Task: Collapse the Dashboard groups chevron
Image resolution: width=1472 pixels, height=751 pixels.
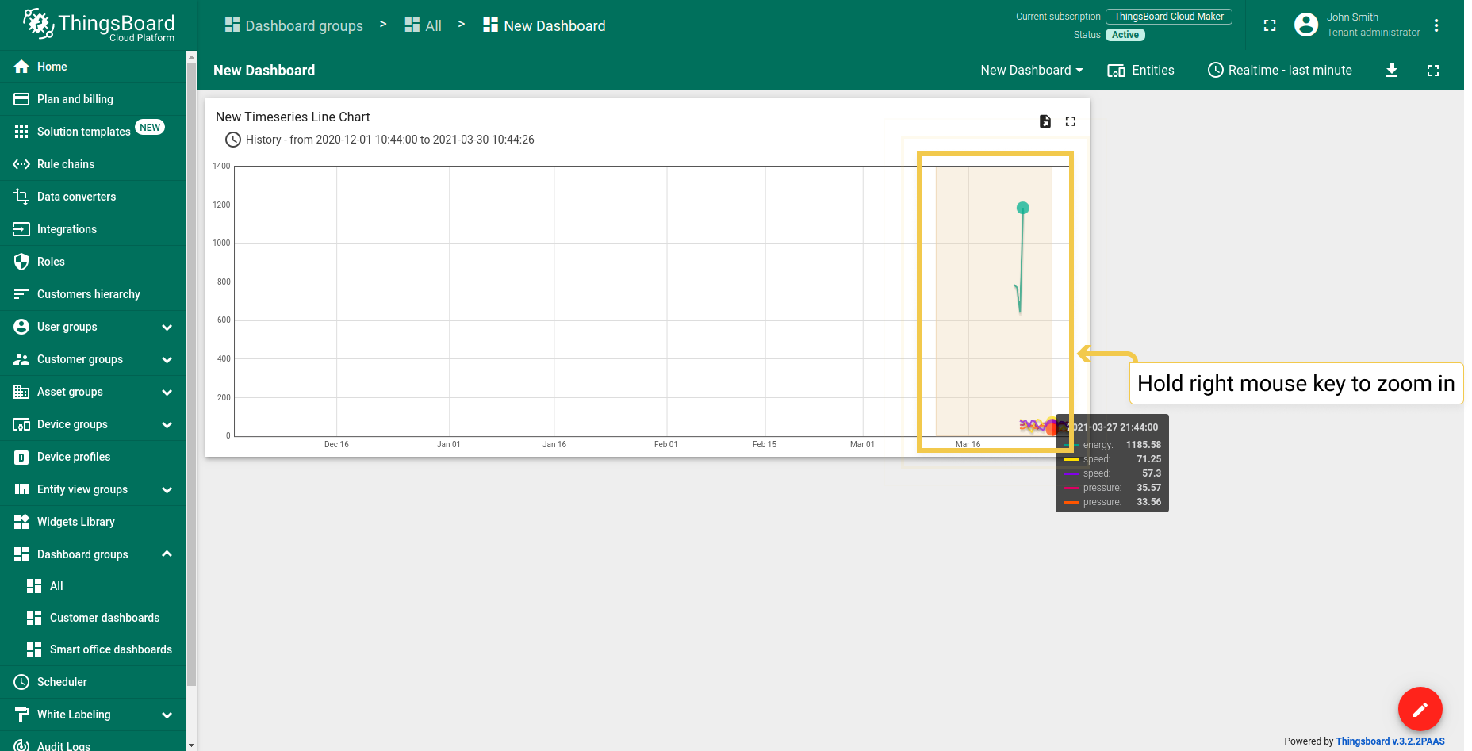Action: coord(167,554)
